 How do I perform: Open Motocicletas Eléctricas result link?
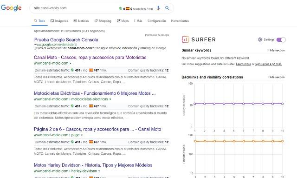click(95, 93)
